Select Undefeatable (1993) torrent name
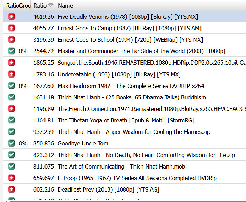This screenshot has width=246, height=202. (x=119, y=74)
